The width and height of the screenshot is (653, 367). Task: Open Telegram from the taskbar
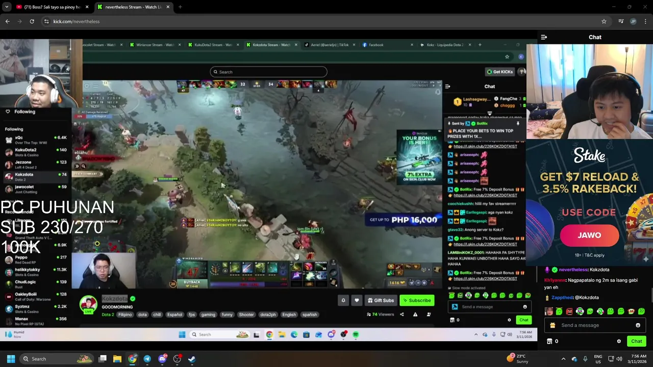point(147,359)
